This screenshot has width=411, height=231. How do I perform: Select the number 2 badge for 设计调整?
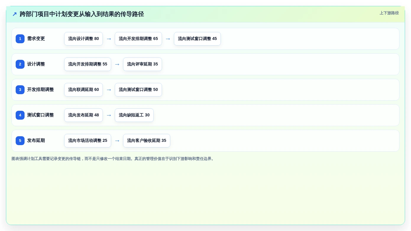click(20, 64)
